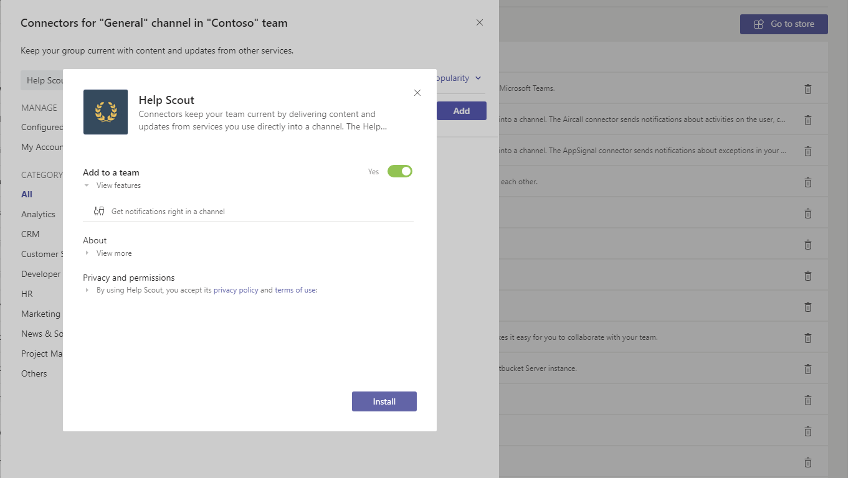
Task: Click trash icon for Bitbucket Server row
Action: point(808,369)
